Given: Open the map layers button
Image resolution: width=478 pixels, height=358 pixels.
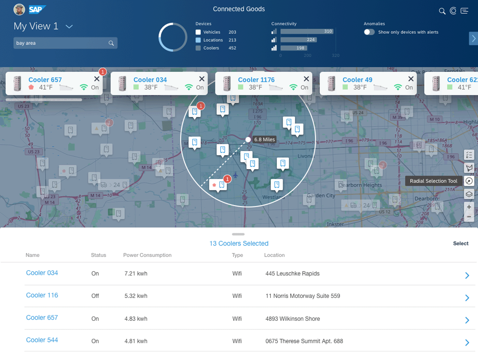Looking at the screenshot, I should coord(469,194).
